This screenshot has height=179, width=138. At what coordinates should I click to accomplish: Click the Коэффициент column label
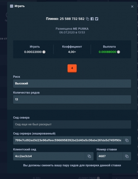[x=72, y=47]
